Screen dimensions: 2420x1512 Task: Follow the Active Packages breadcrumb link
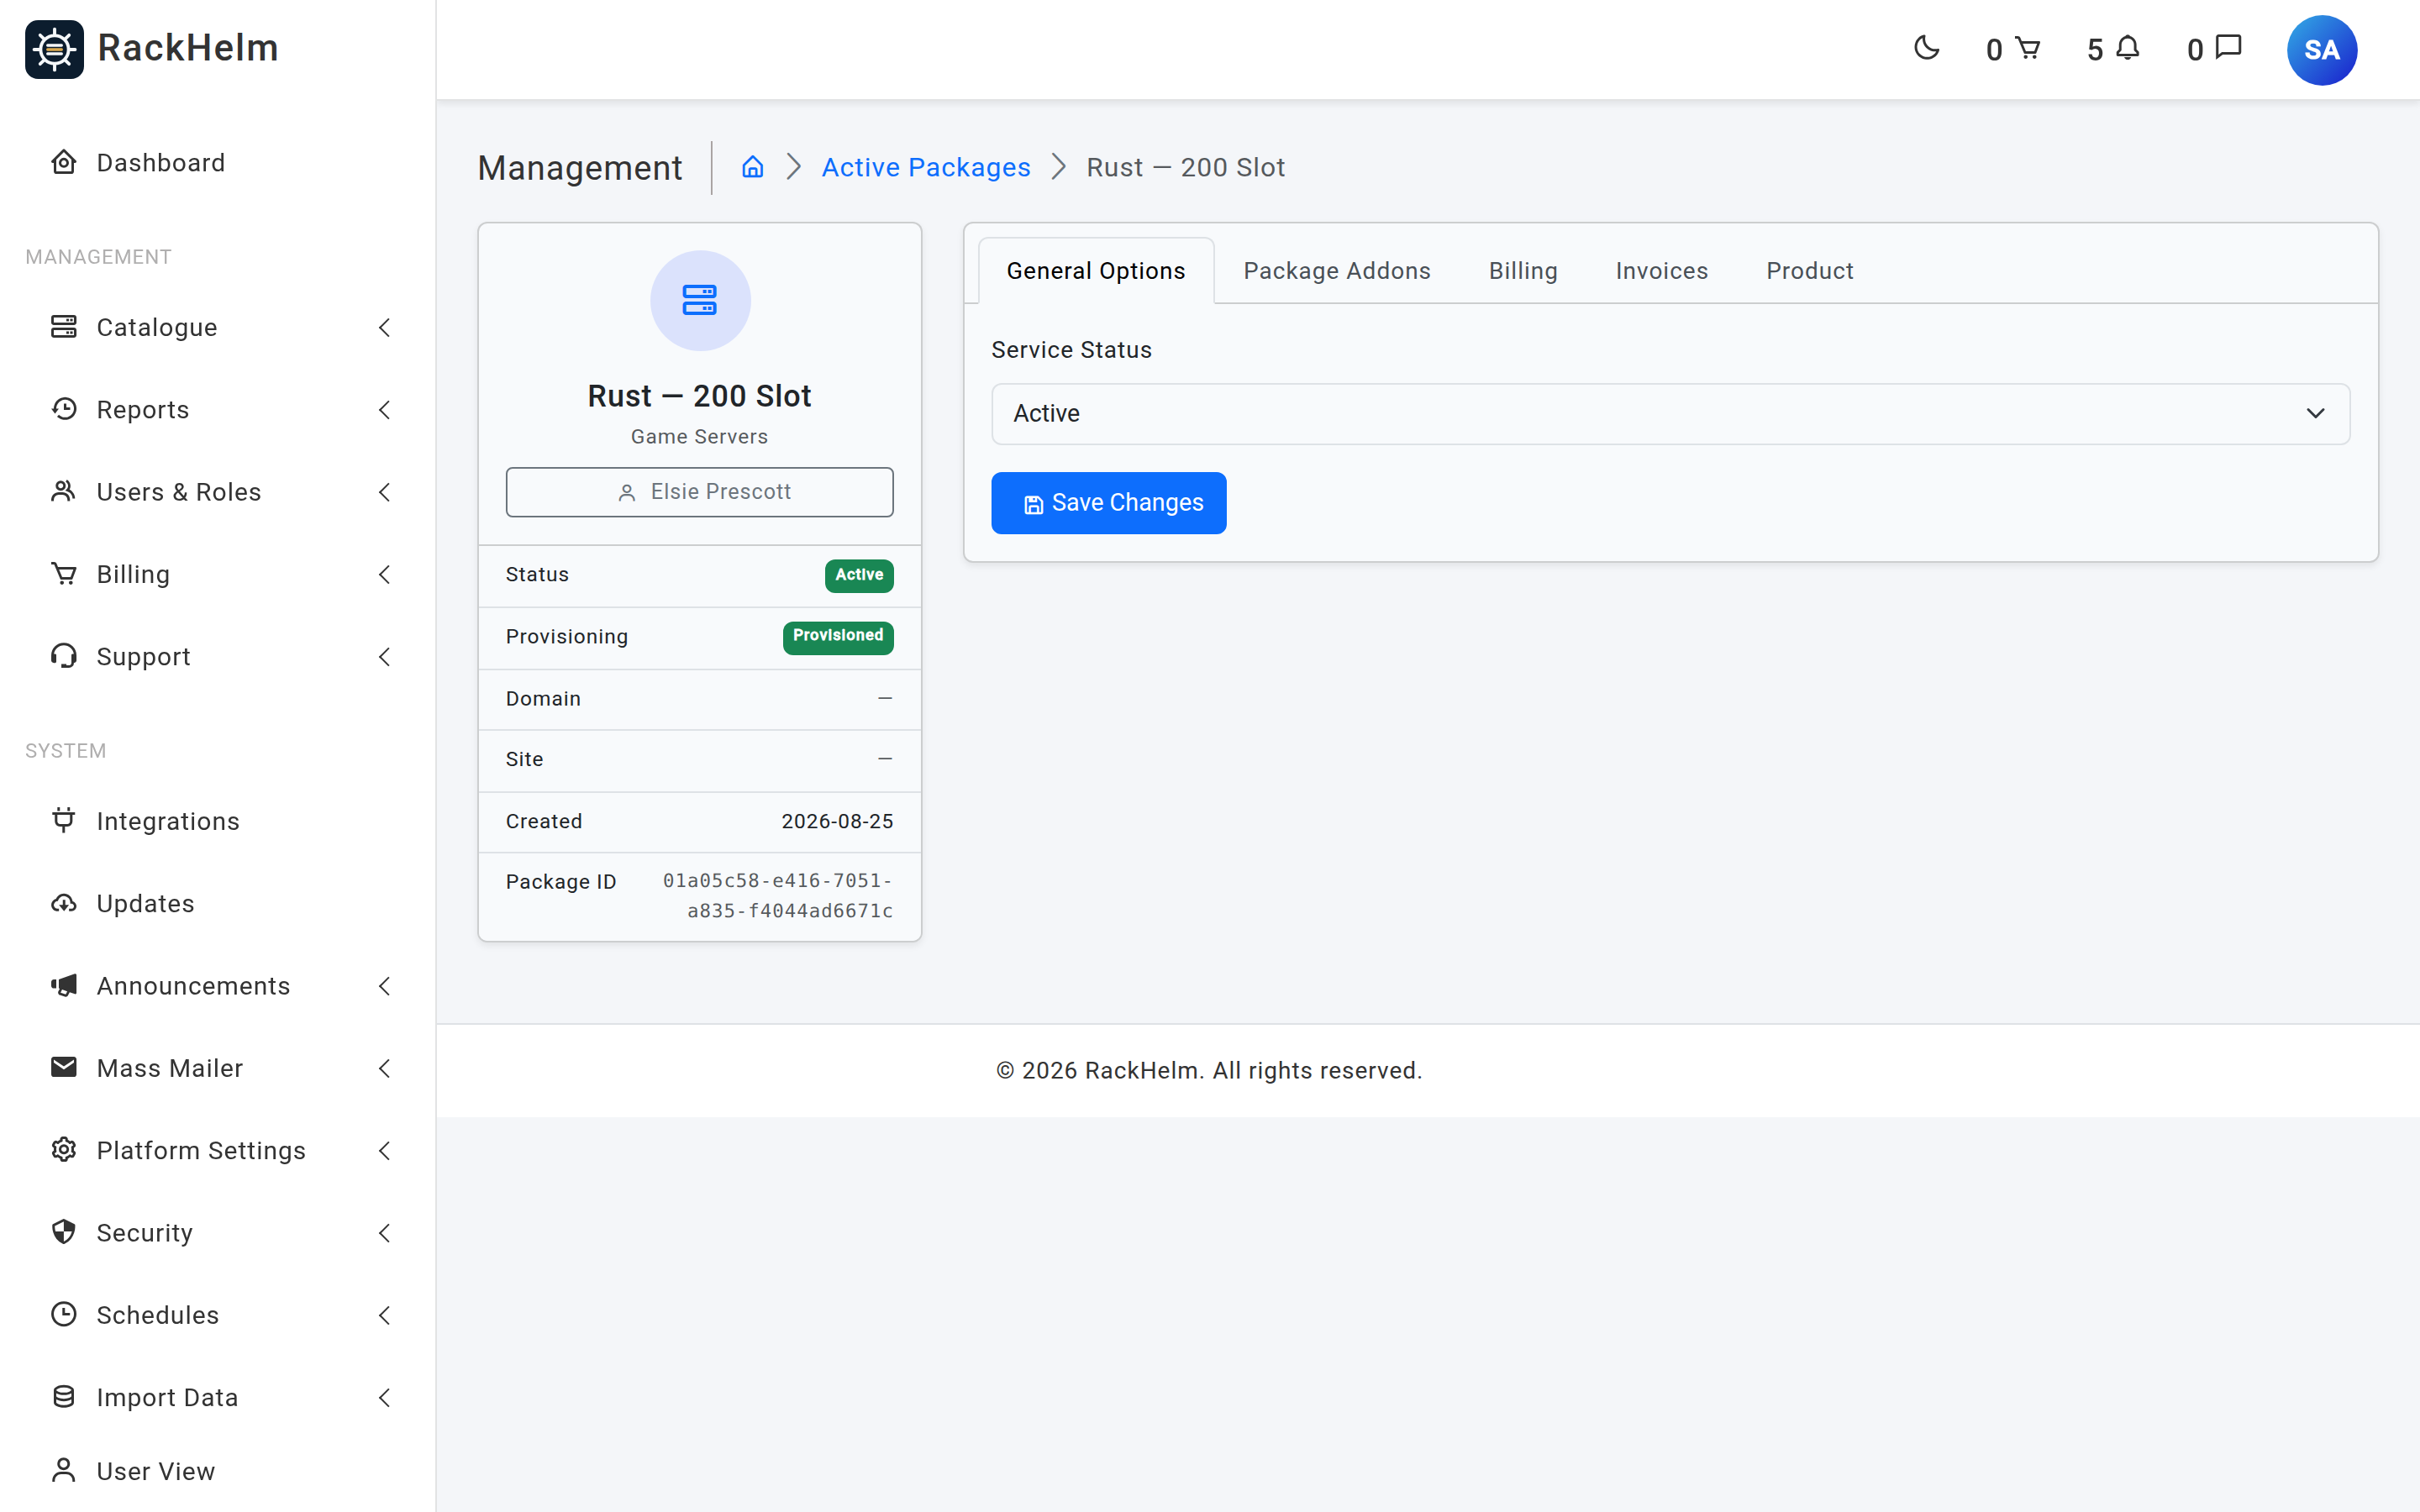pyautogui.click(x=925, y=167)
